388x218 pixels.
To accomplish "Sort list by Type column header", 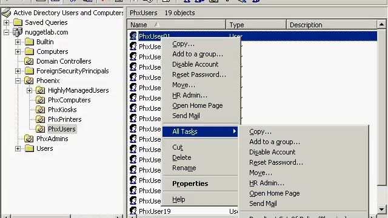I will pos(256,25).
